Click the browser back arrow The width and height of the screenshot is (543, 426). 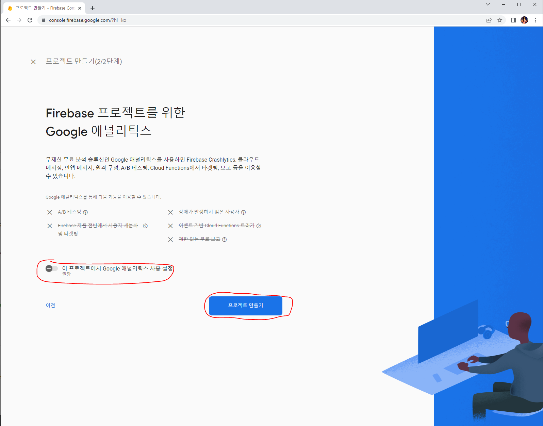[x=8, y=20]
